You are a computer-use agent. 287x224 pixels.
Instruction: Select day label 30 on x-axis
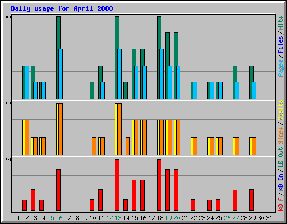point(261,218)
